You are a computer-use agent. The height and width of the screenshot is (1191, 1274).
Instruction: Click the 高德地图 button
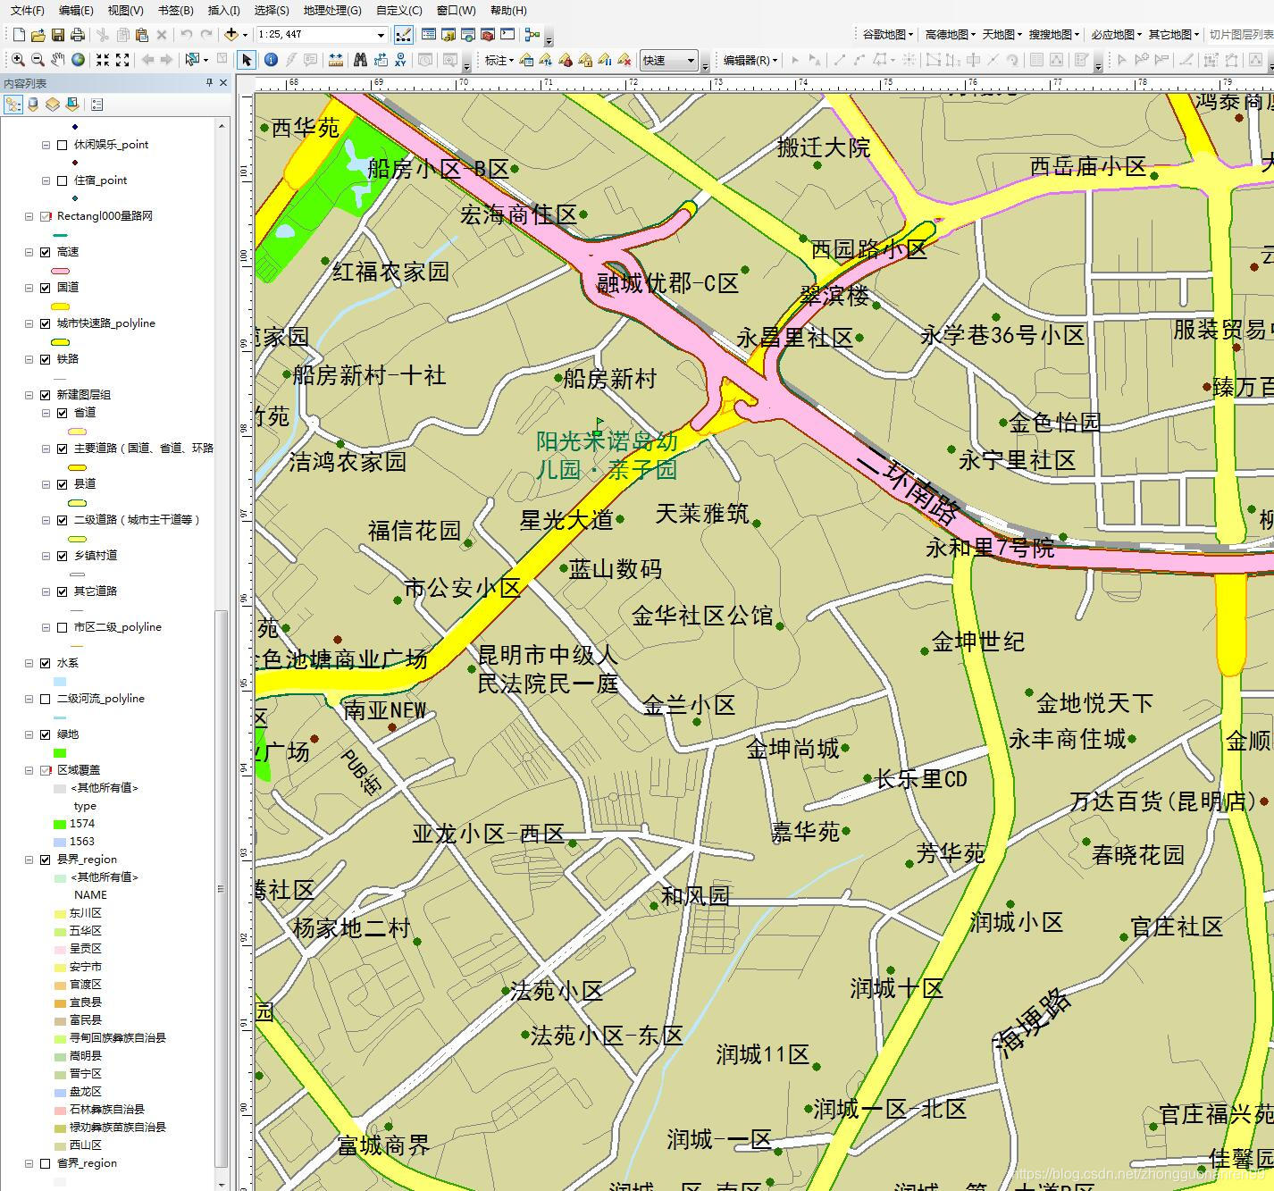[x=950, y=34]
